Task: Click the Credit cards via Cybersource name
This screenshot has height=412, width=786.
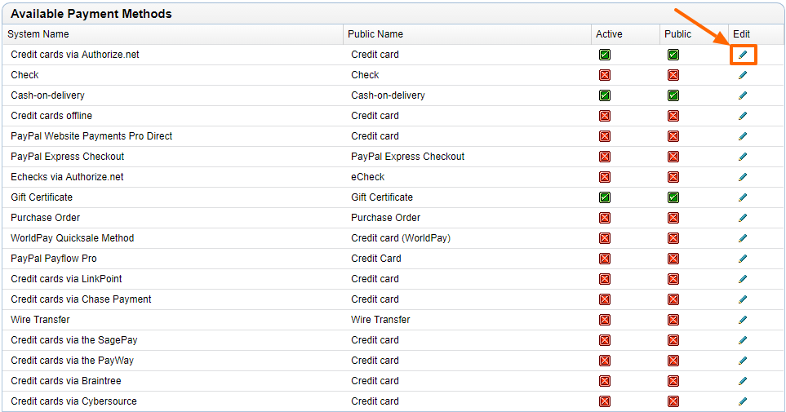Action: pos(73,401)
